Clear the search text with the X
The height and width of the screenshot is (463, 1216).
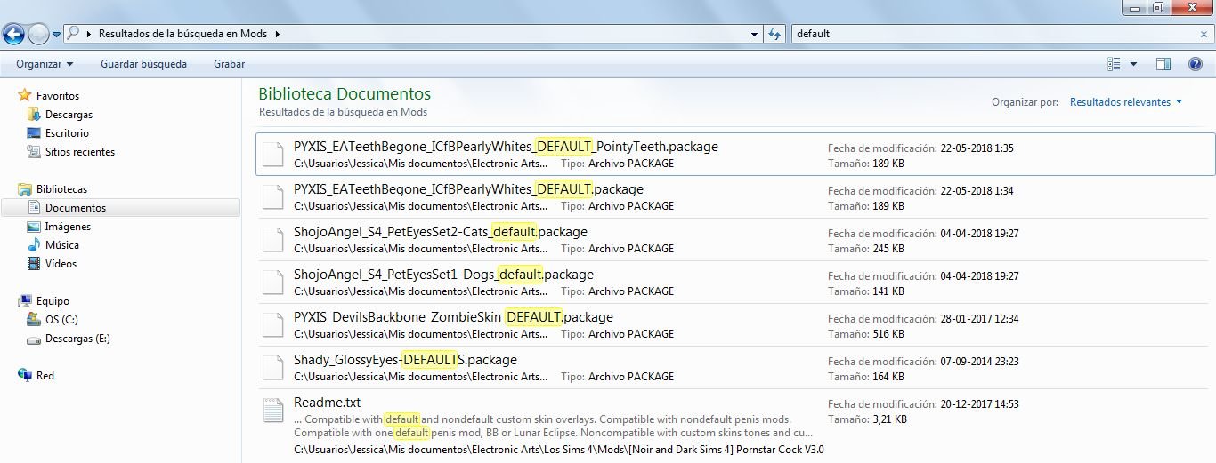pyautogui.click(x=1204, y=34)
